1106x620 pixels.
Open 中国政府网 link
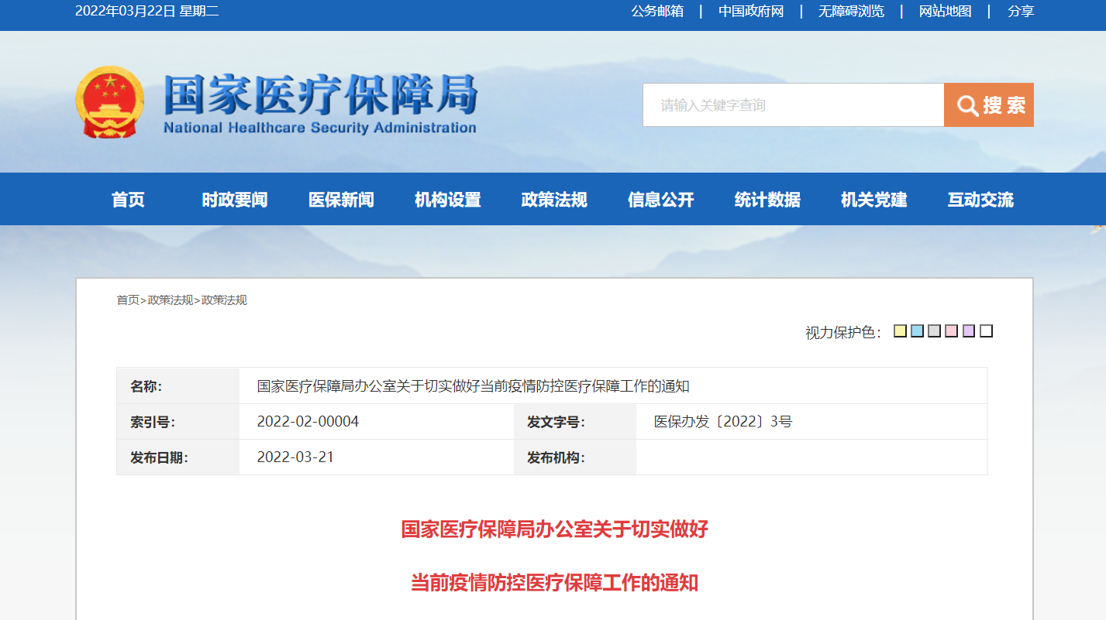751,11
